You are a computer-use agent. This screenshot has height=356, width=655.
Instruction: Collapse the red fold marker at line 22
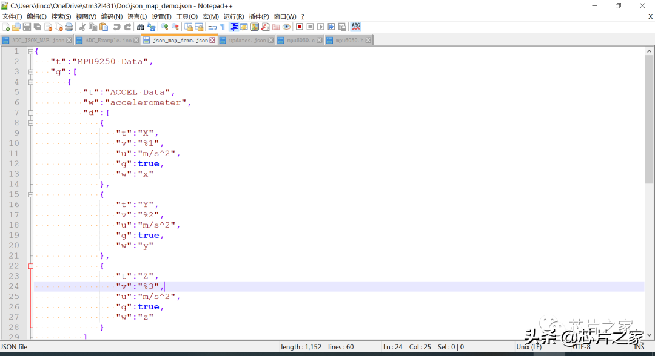(x=30, y=266)
